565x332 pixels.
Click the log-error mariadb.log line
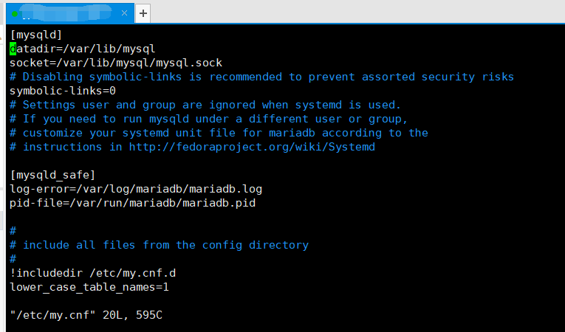[x=136, y=189]
